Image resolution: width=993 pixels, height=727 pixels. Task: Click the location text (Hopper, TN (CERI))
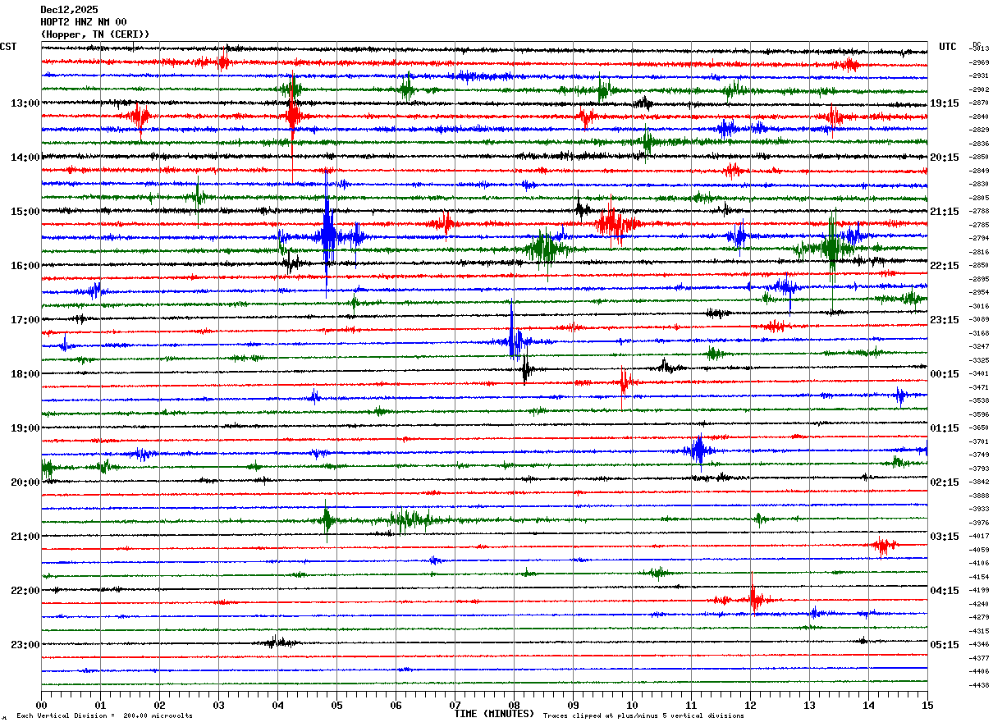click(x=95, y=34)
